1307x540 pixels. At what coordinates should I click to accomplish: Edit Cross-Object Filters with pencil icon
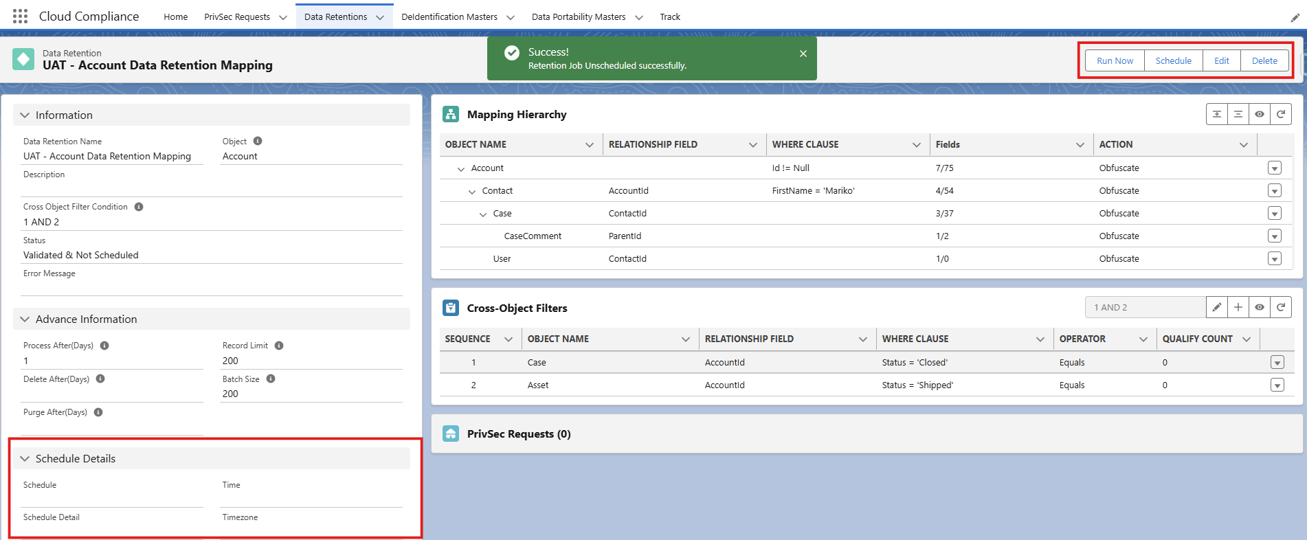click(x=1216, y=307)
